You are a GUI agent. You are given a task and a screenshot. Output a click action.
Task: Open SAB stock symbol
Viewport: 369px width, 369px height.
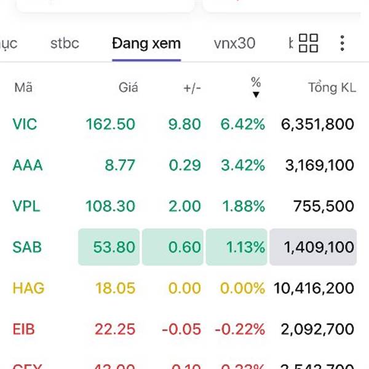26,247
